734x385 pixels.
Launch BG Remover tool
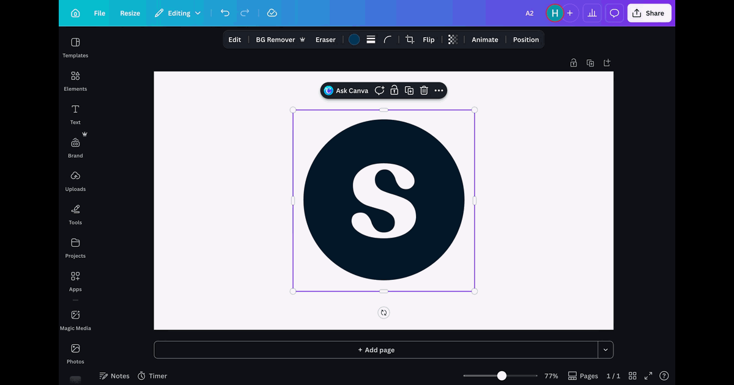tap(280, 40)
